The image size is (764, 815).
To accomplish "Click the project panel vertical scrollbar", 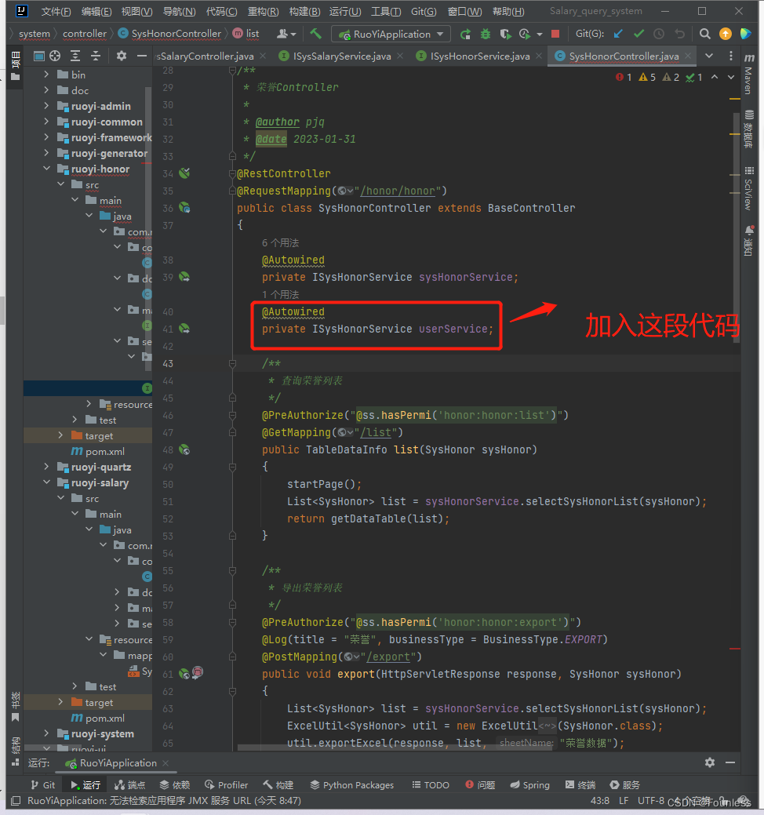I will [148, 229].
